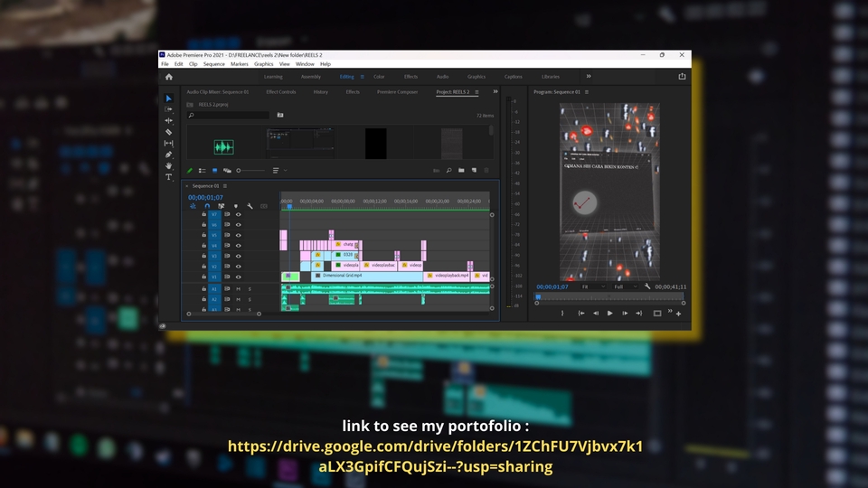Play the Program monitor sequence
This screenshot has width=868, height=488.
tap(610, 314)
